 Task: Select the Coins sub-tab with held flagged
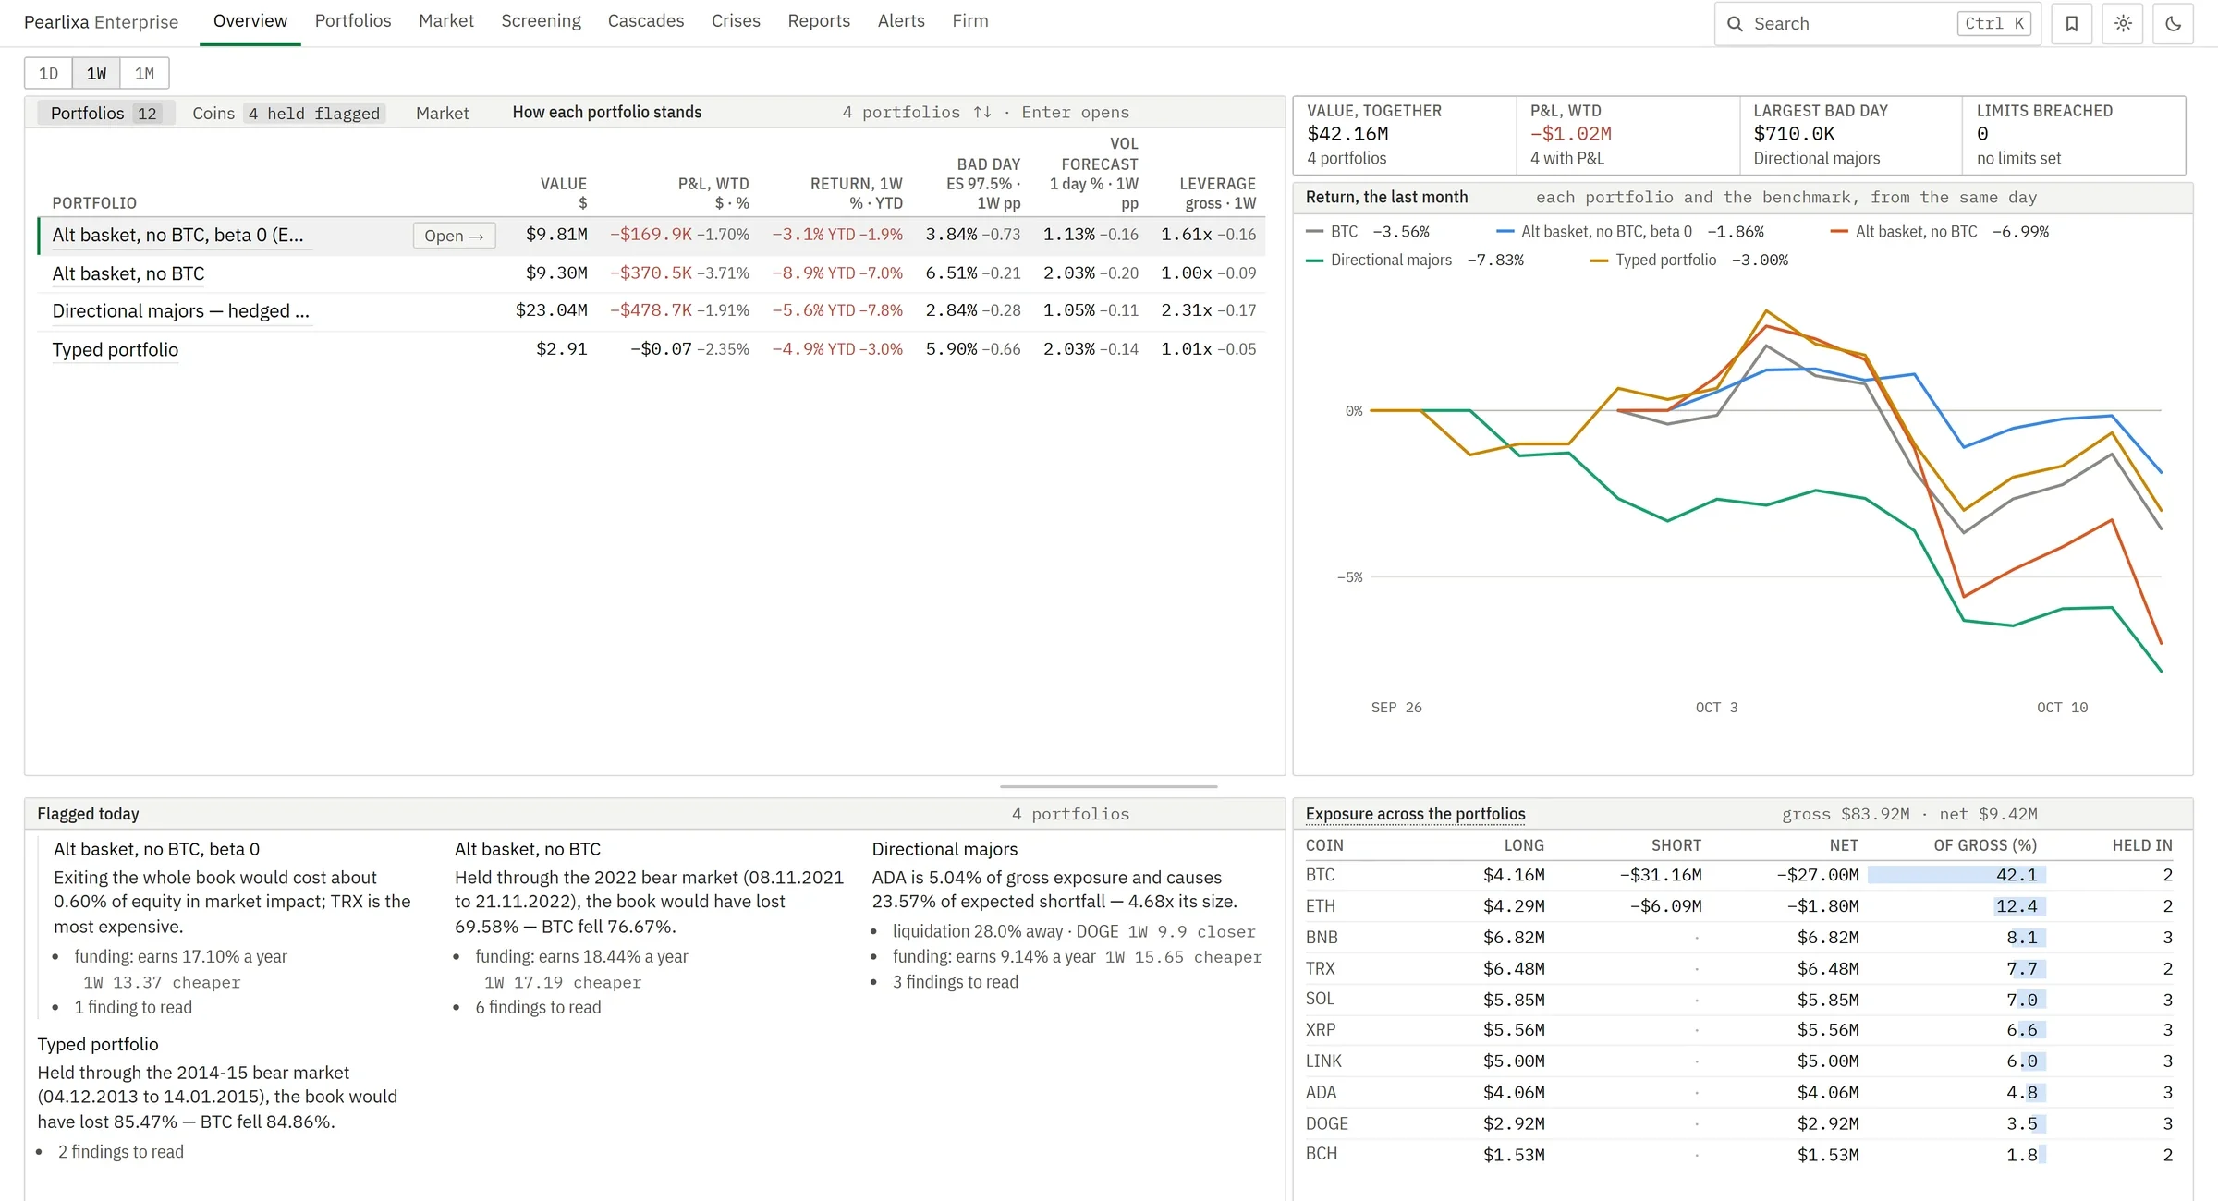286,113
